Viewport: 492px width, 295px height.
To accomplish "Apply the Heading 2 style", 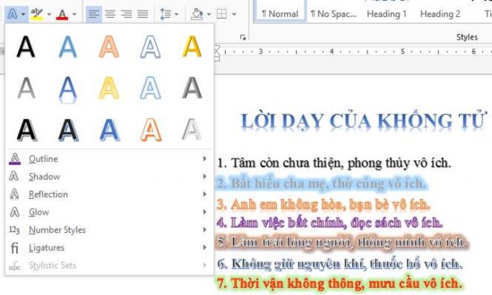I will coord(440,14).
